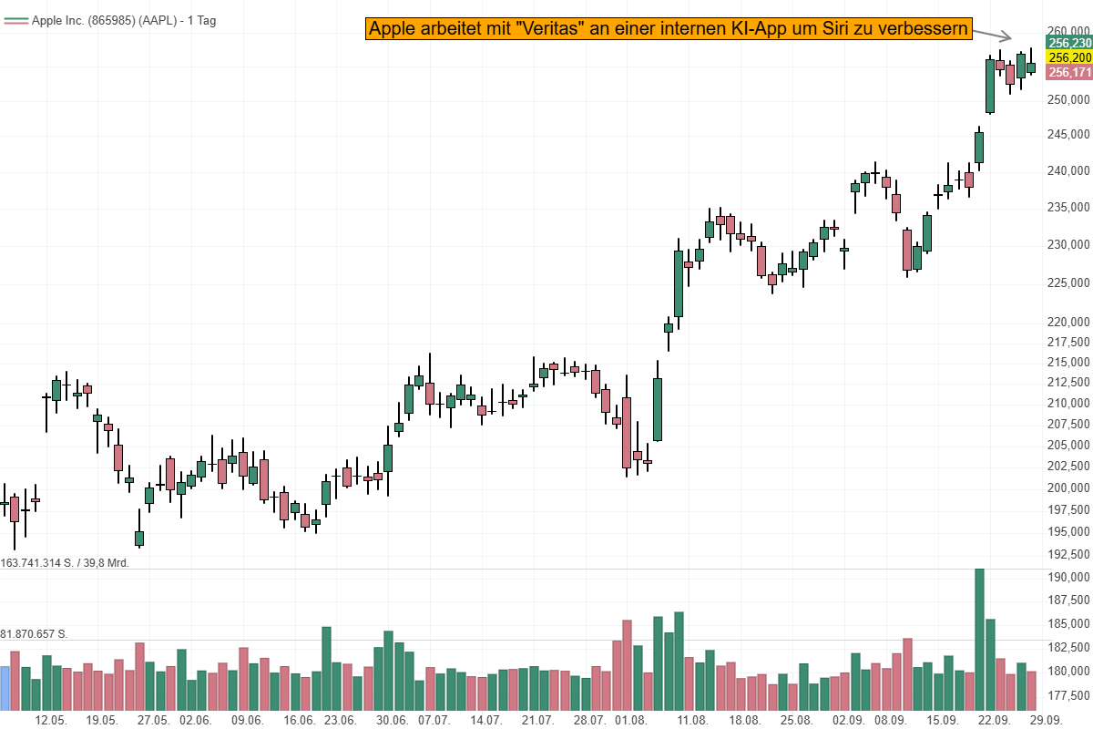This screenshot has width=1093, height=729.
Task: Click the line icon beside Apple Inc. legend
Action: 15,20
